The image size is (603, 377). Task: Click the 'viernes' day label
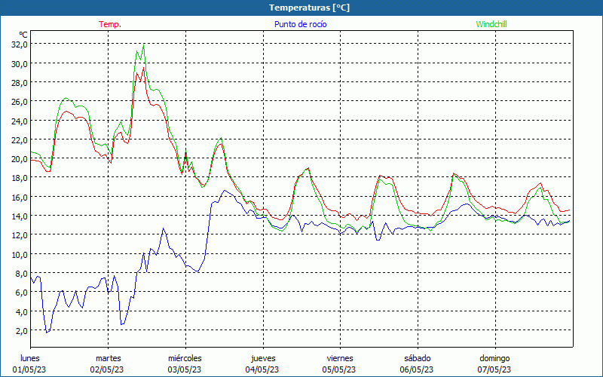tap(340, 358)
